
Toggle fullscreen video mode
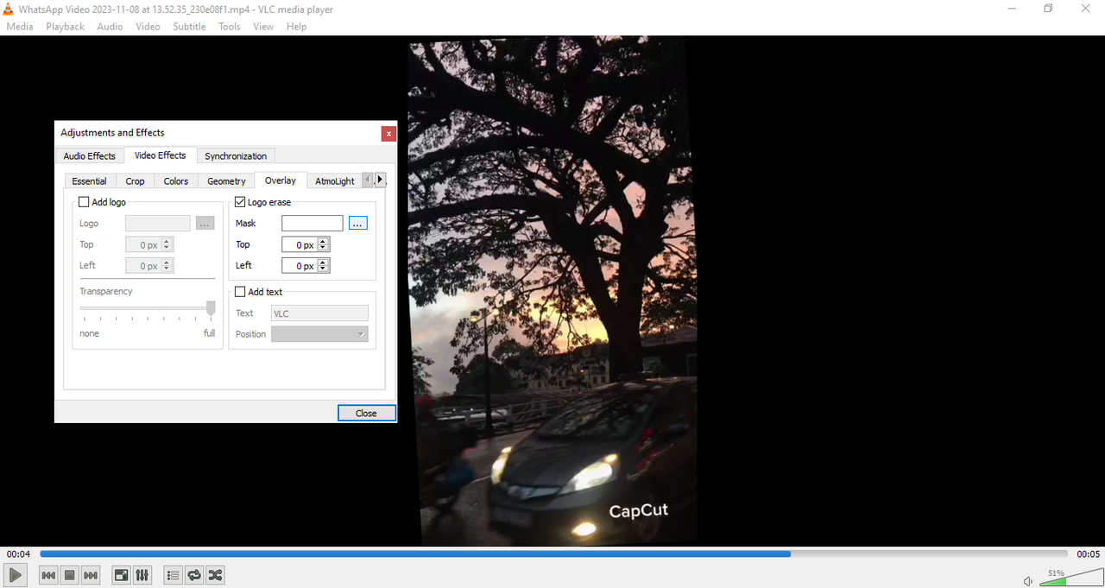point(122,575)
